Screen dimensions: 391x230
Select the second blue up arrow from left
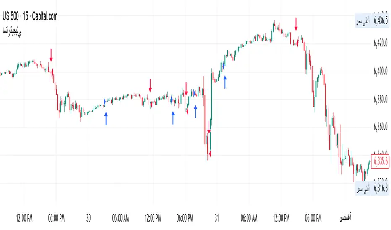173,118
